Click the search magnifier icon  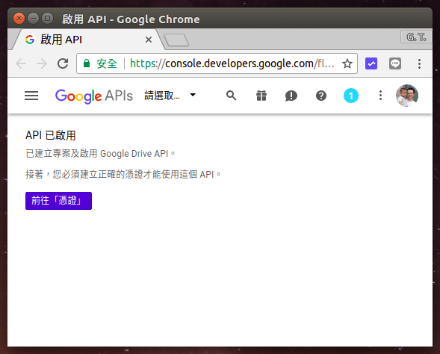point(232,96)
